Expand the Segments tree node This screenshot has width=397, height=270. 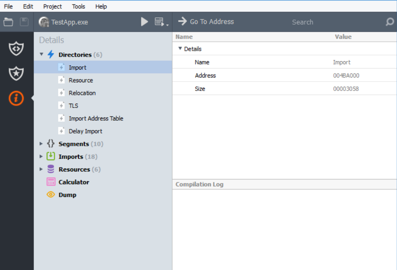point(41,144)
